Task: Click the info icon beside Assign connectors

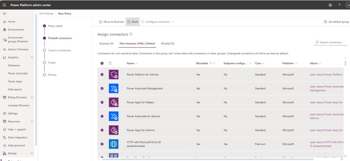Action: (x=131, y=34)
